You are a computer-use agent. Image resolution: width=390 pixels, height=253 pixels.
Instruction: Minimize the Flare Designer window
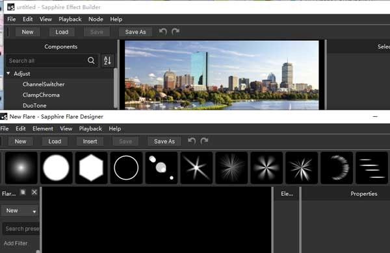tap(375, 116)
